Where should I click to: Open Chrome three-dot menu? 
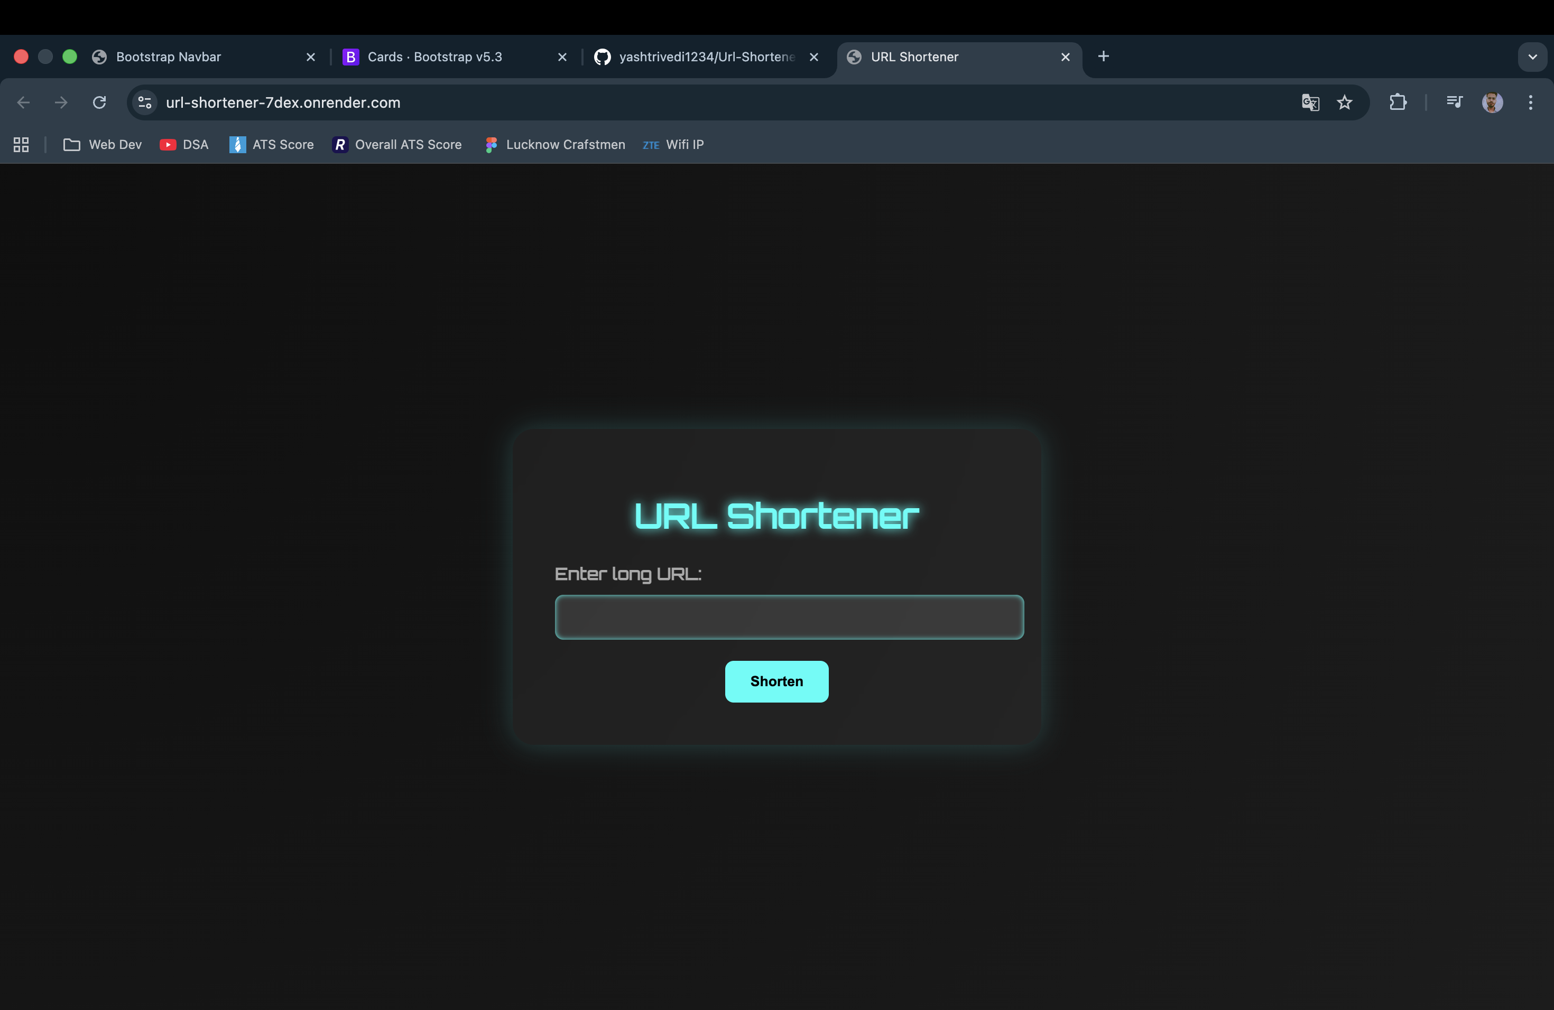(x=1531, y=102)
